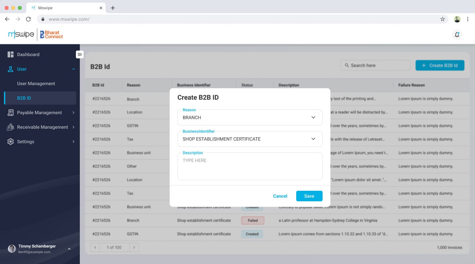Screen dimensions: 475x264
Task: Click the Status column header
Action: pyautogui.click(x=247, y=85)
